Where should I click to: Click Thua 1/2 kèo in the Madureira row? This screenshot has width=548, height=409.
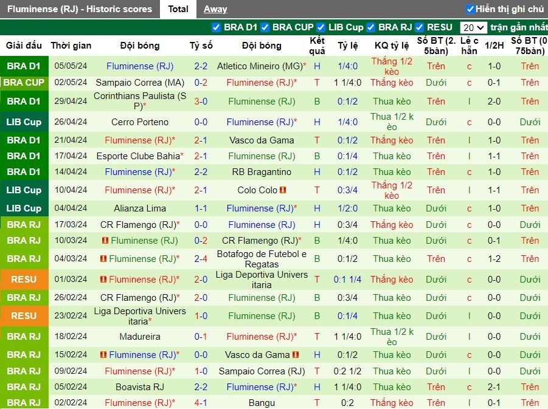tap(392, 336)
